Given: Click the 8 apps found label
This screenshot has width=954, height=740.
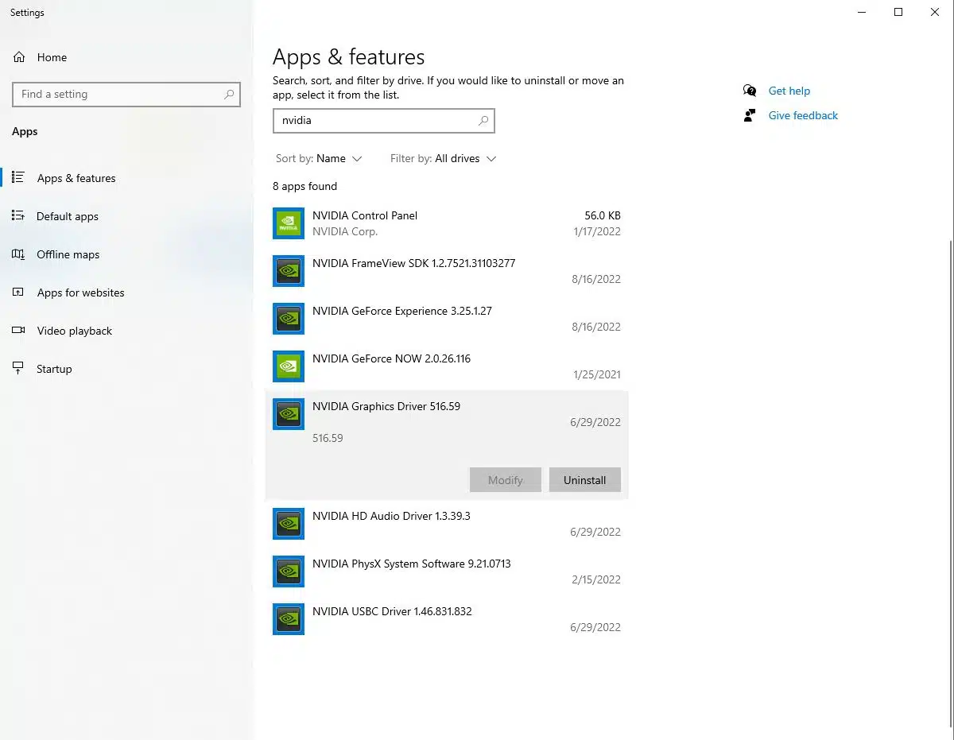Looking at the screenshot, I should 305,186.
